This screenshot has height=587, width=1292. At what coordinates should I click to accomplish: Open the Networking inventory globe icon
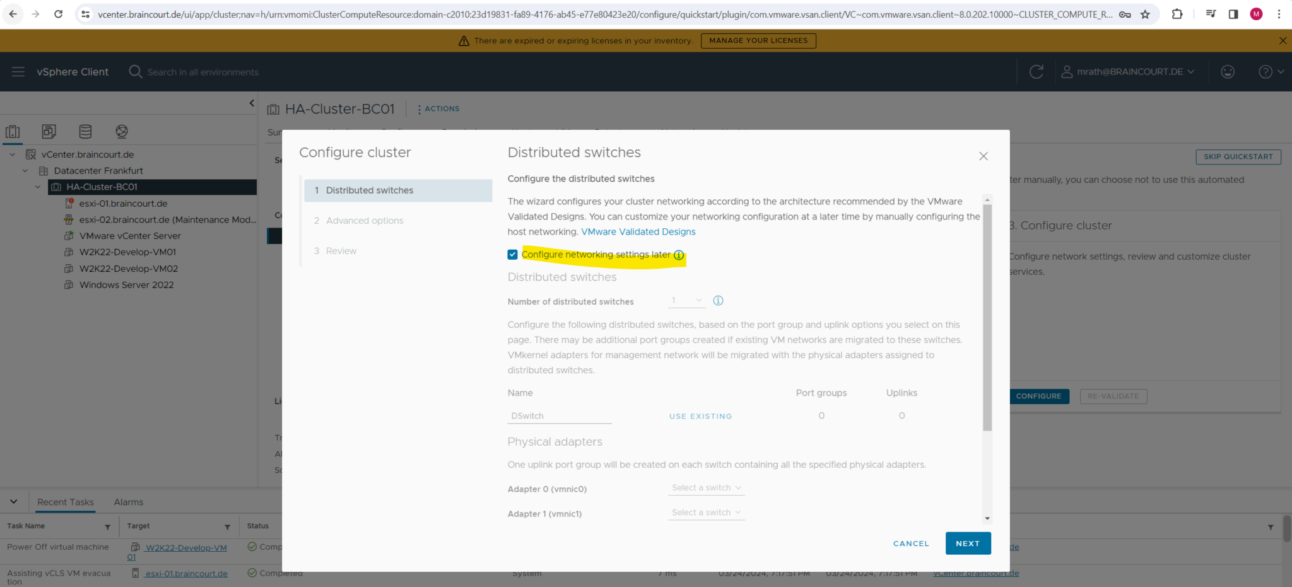[x=121, y=132]
